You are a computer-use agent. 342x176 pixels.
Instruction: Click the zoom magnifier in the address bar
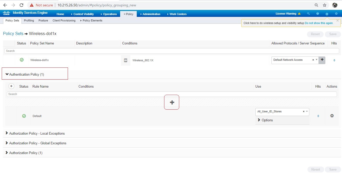click(x=316, y=5)
